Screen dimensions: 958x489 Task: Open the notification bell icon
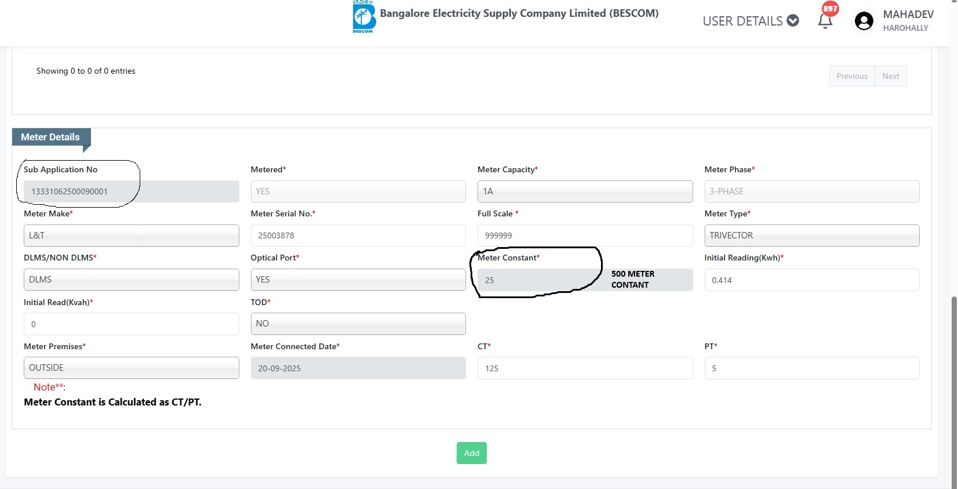pos(825,21)
